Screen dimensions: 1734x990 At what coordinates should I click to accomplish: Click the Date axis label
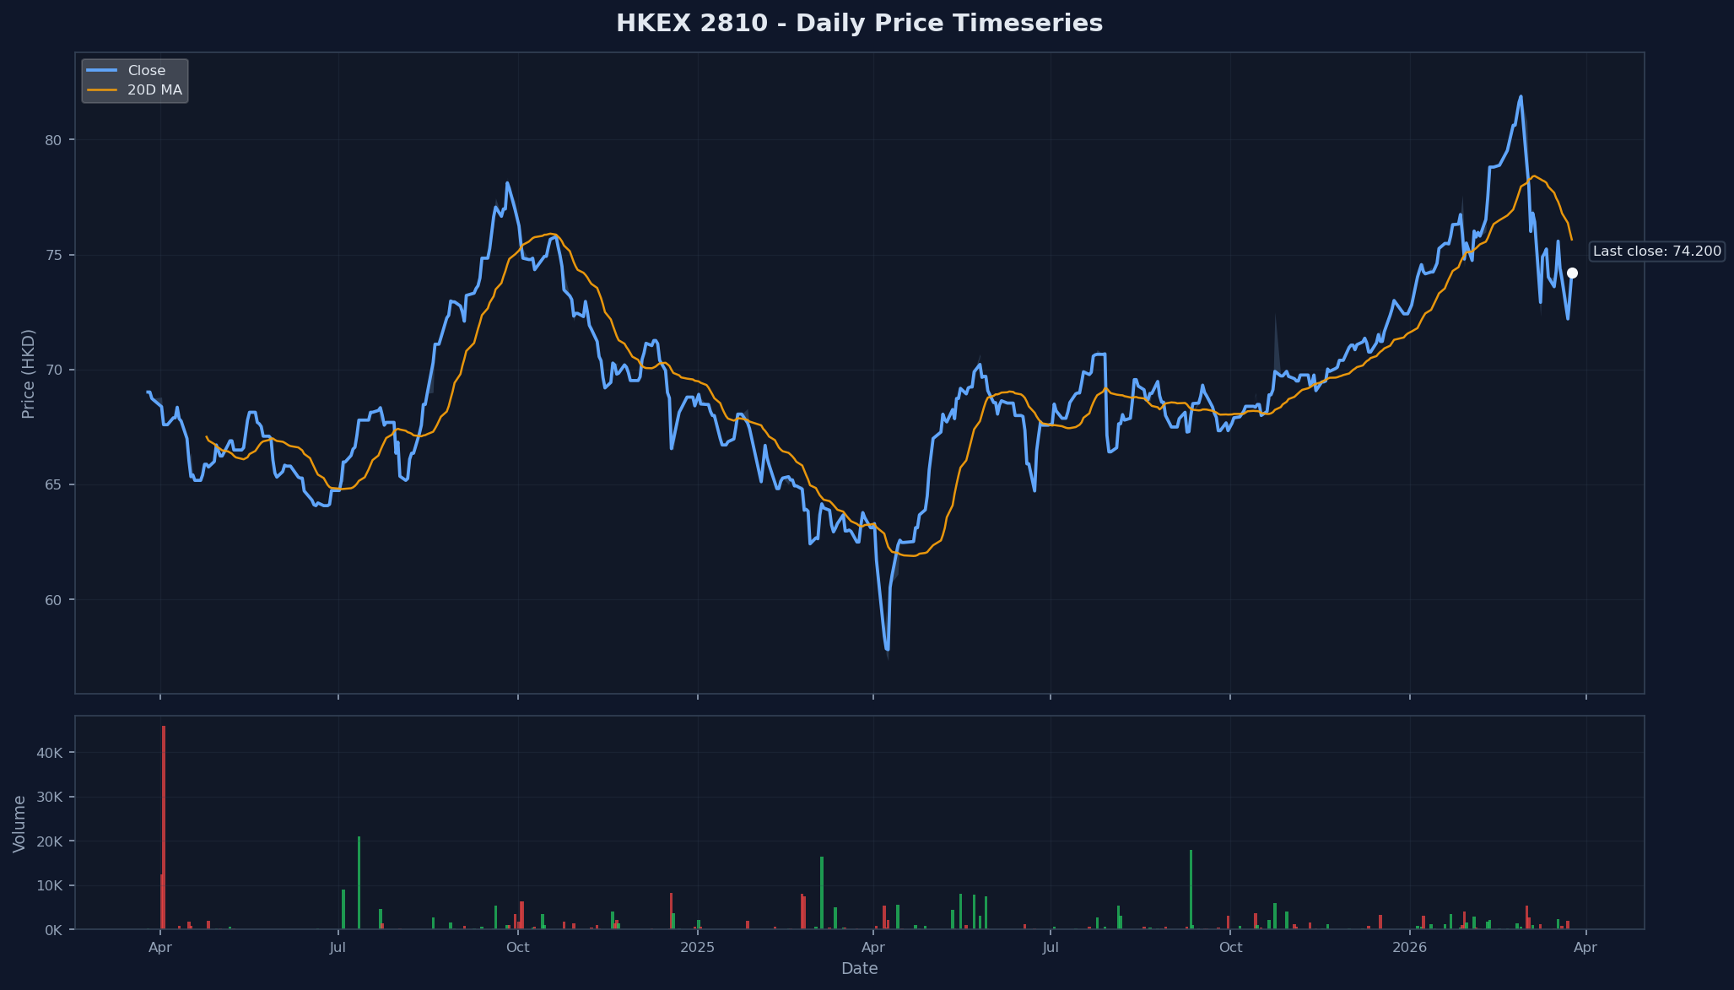859,969
